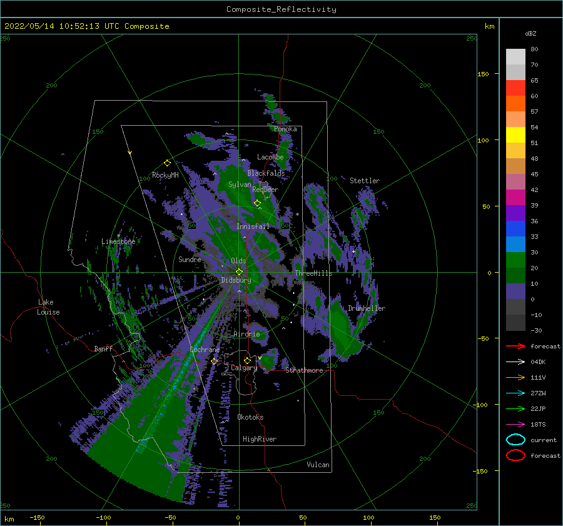Viewport: 563px width, 526px height.
Task: Select the orange 57-60 dBZ swatch
Action: (515, 103)
